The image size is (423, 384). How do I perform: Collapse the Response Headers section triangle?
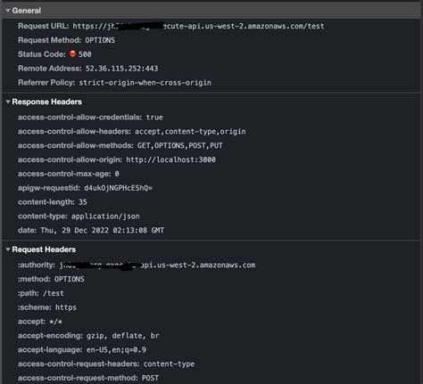(x=8, y=102)
